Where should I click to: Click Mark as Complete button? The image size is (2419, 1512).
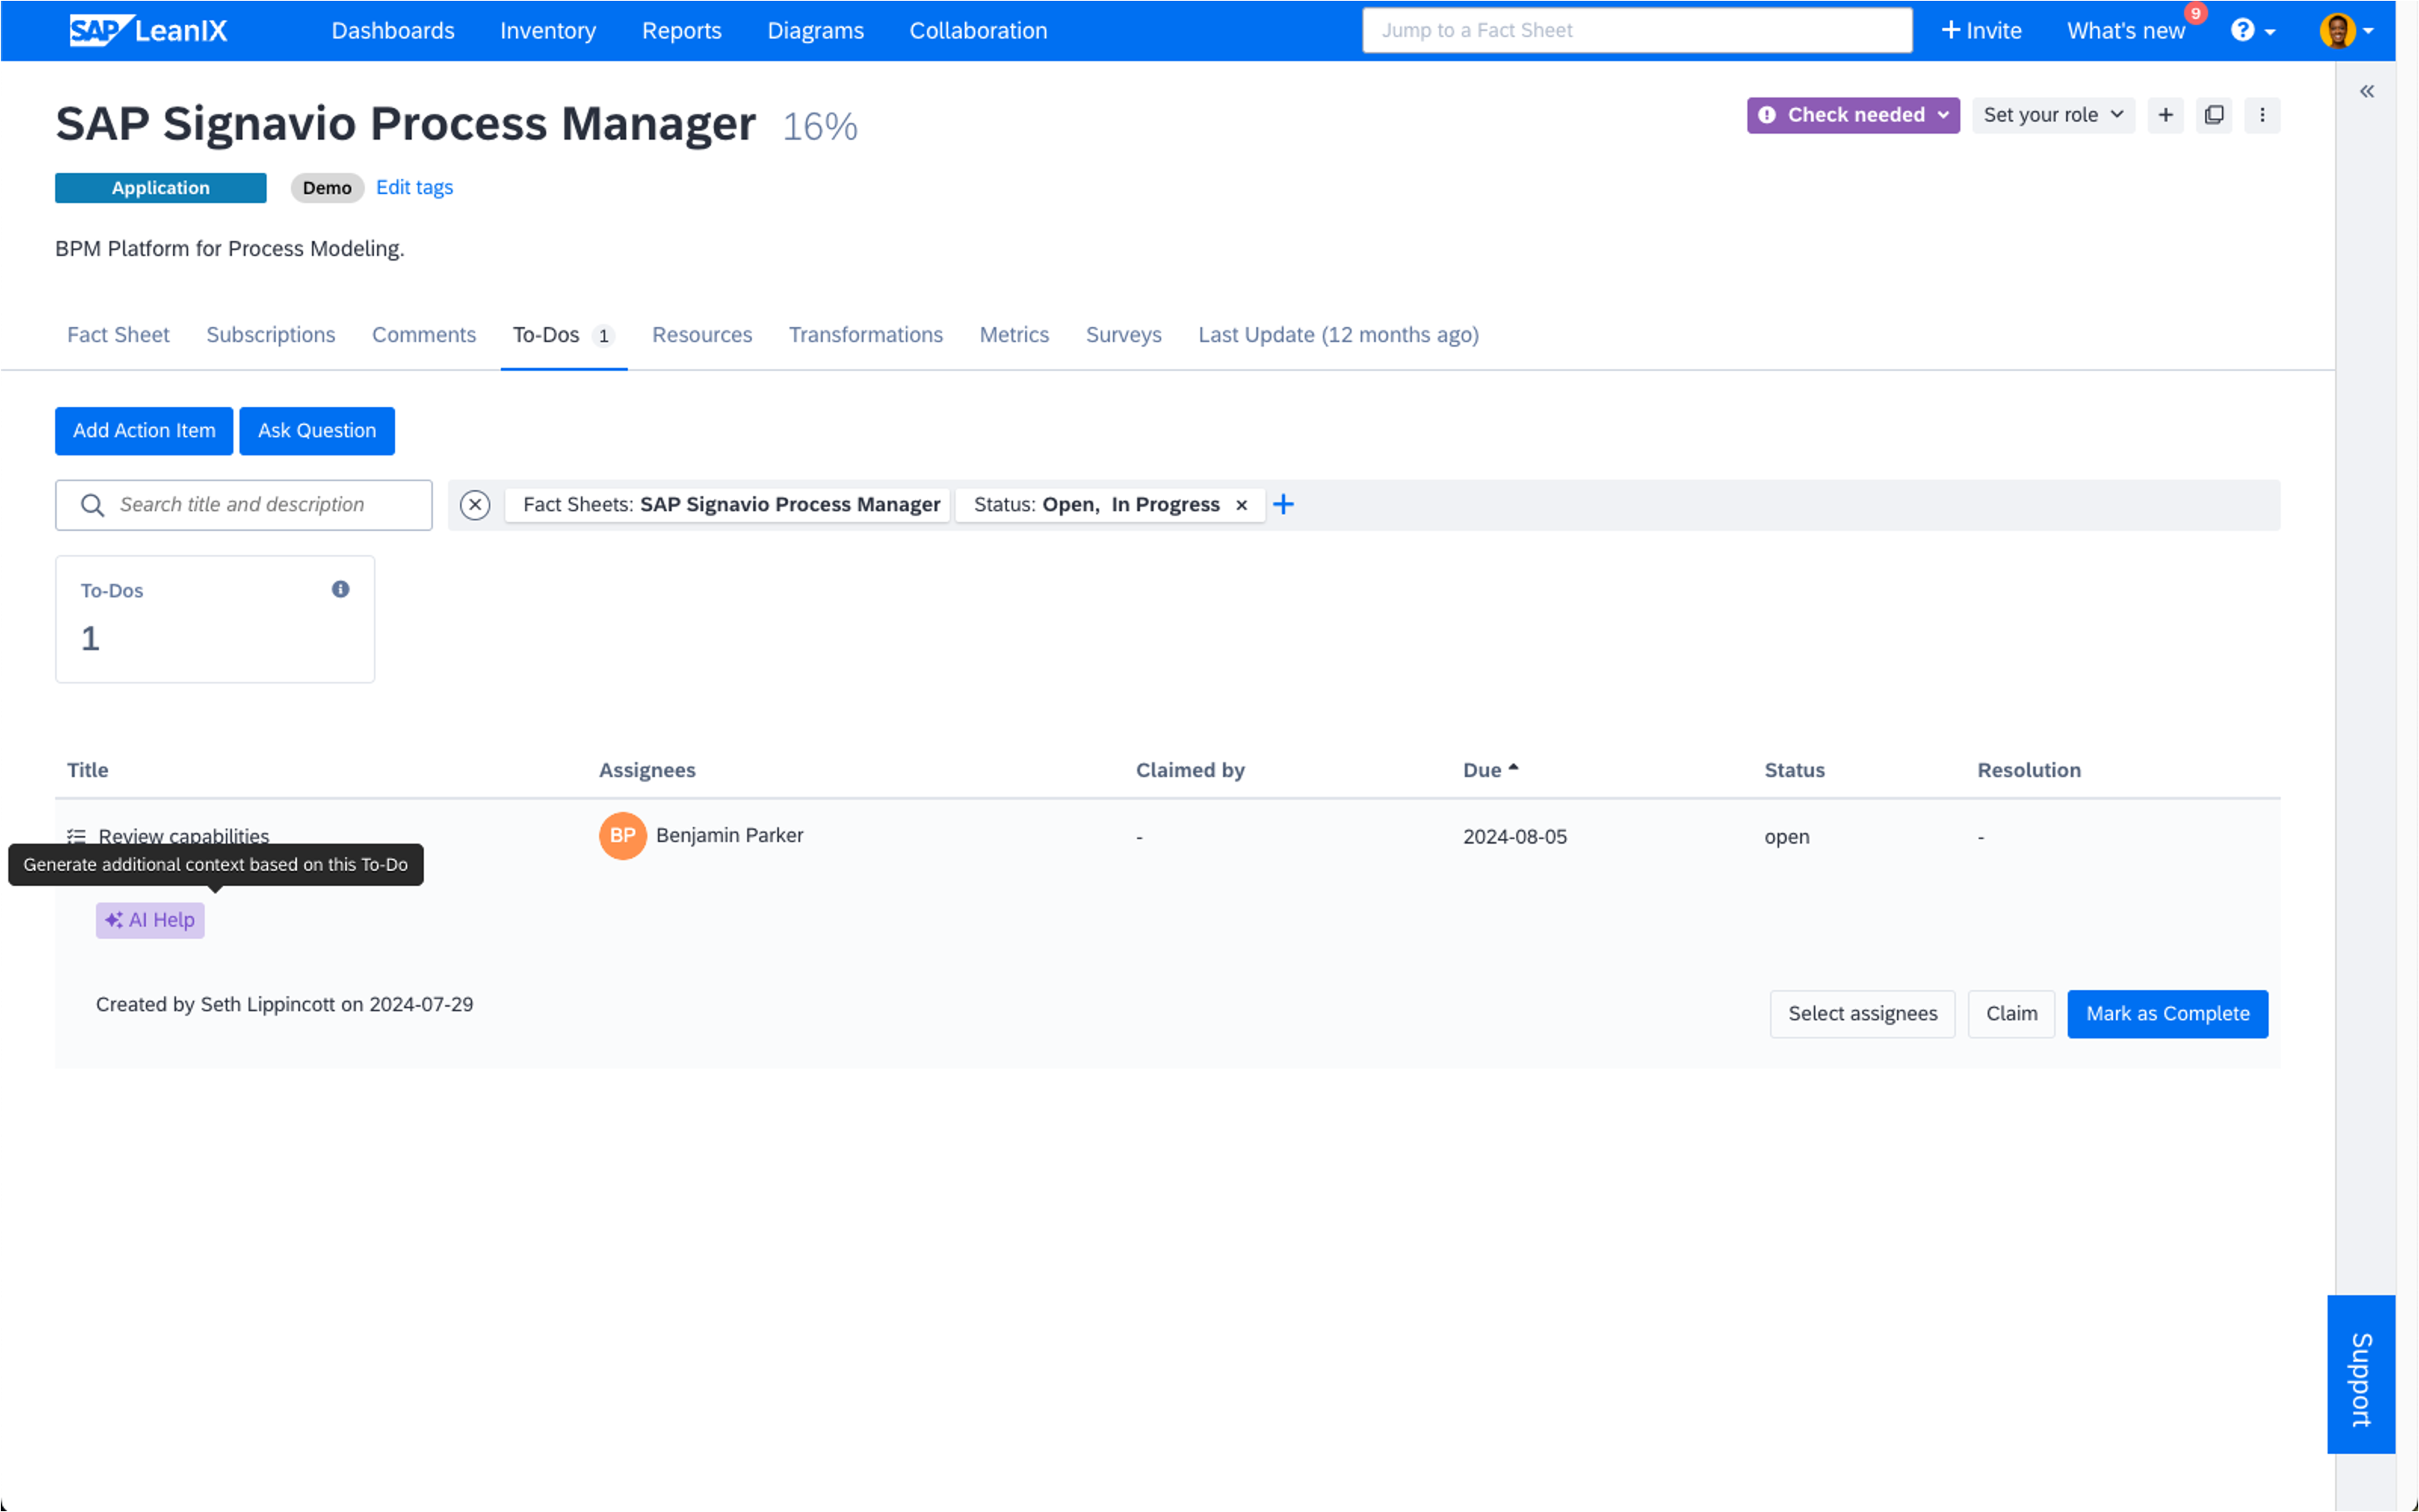click(x=2166, y=1014)
